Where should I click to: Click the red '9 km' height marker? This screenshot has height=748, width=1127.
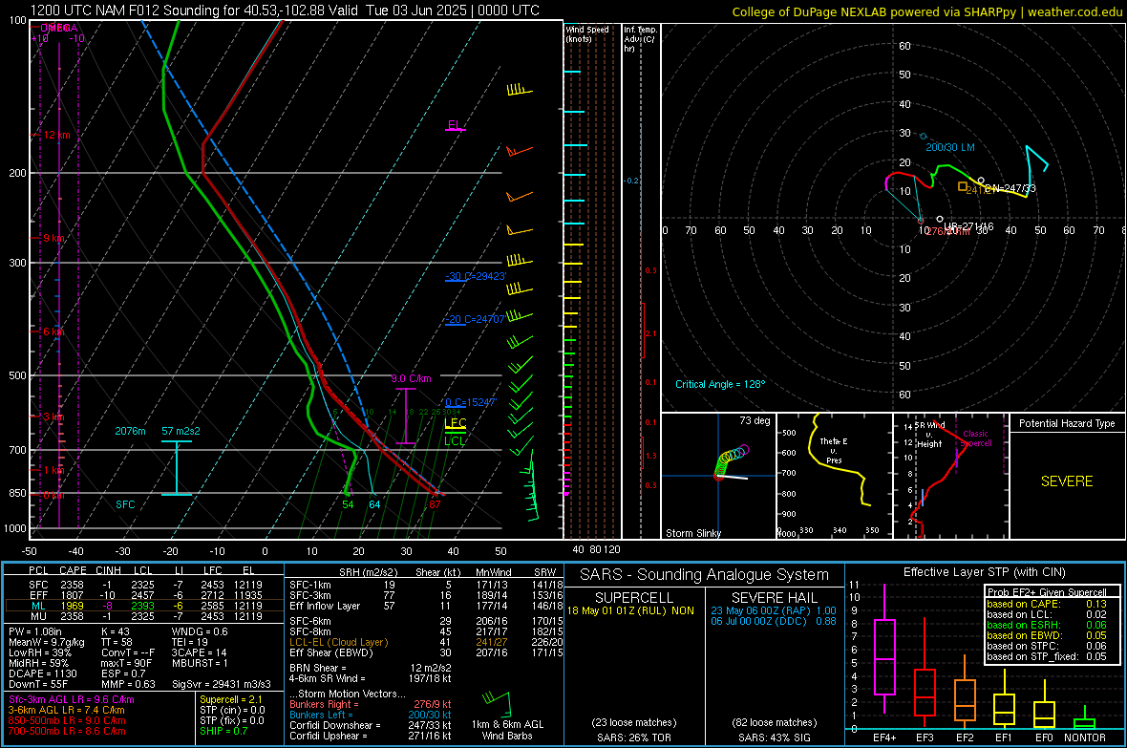[53, 238]
